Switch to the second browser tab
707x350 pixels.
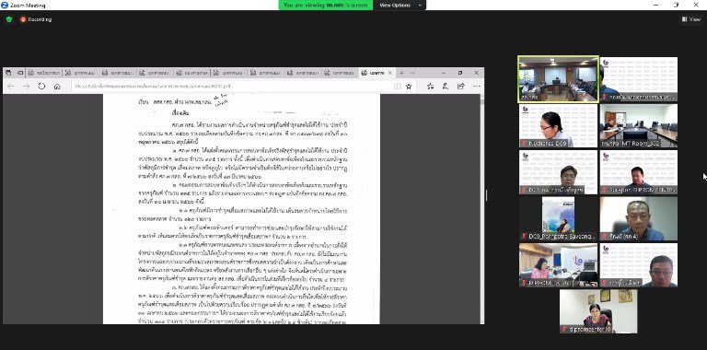tap(81, 73)
